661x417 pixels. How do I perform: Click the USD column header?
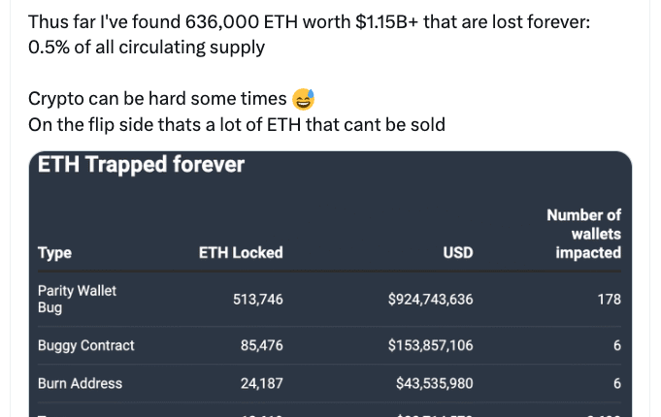[458, 253]
